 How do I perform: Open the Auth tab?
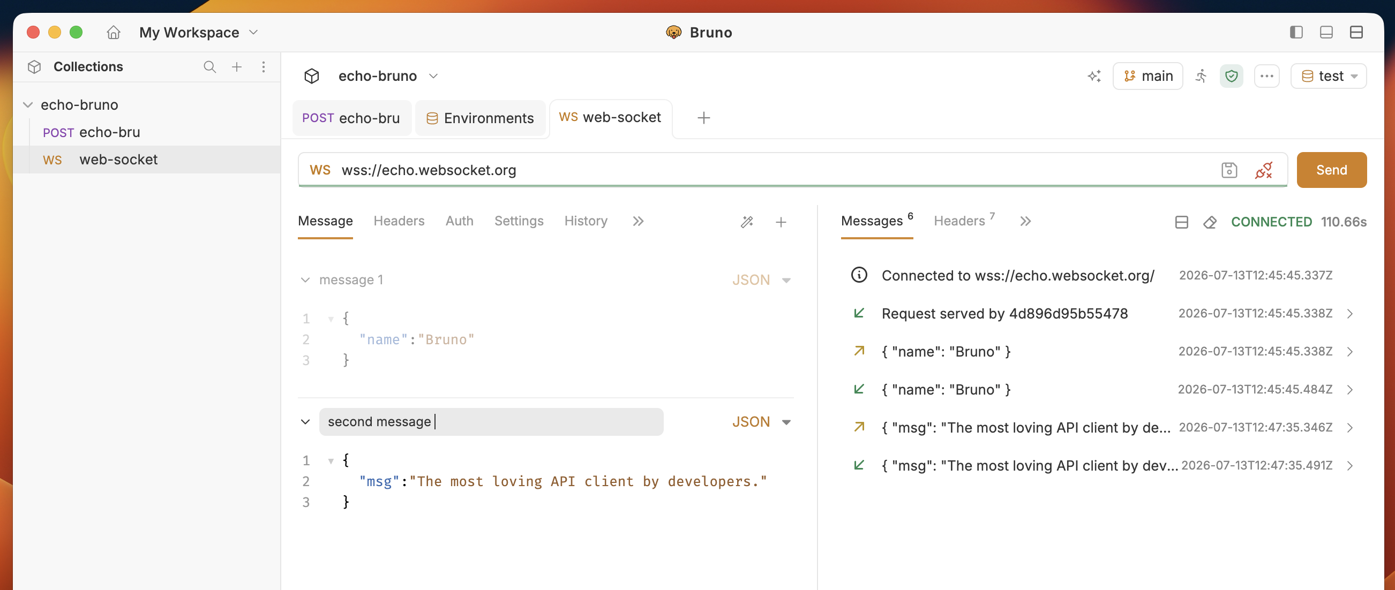(459, 221)
